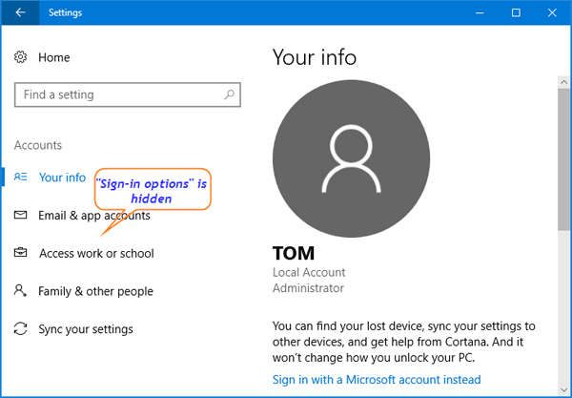Maximize the Settings window
The width and height of the screenshot is (572, 398).
click(516, 13)
